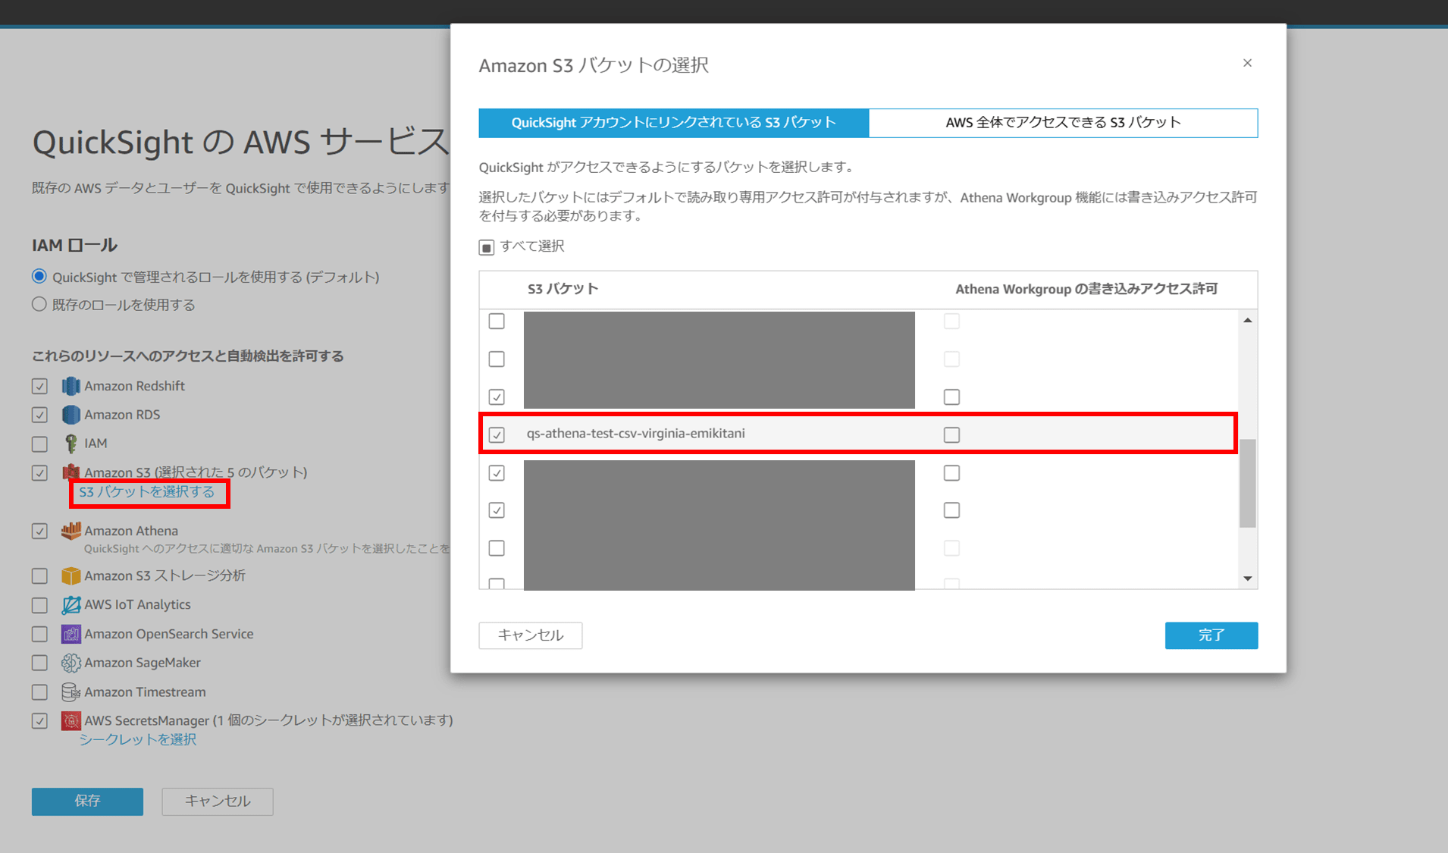Click the bucket list scroll up arrow
The width and height of the screenshot is (1448, 853).
pos(1247,320)
